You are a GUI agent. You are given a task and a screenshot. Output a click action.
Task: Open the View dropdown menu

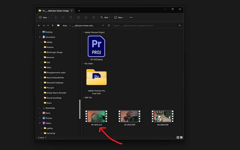tap(119, 17)
